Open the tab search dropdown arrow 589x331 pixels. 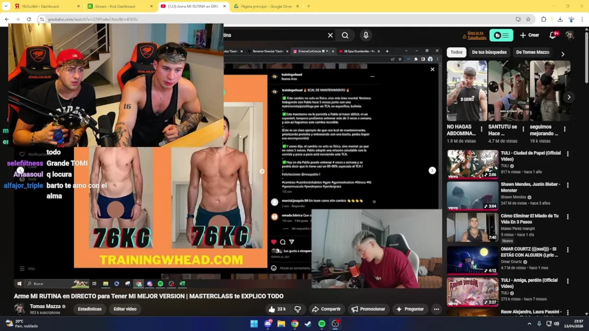pyautogui.click(x=6, y=6)
